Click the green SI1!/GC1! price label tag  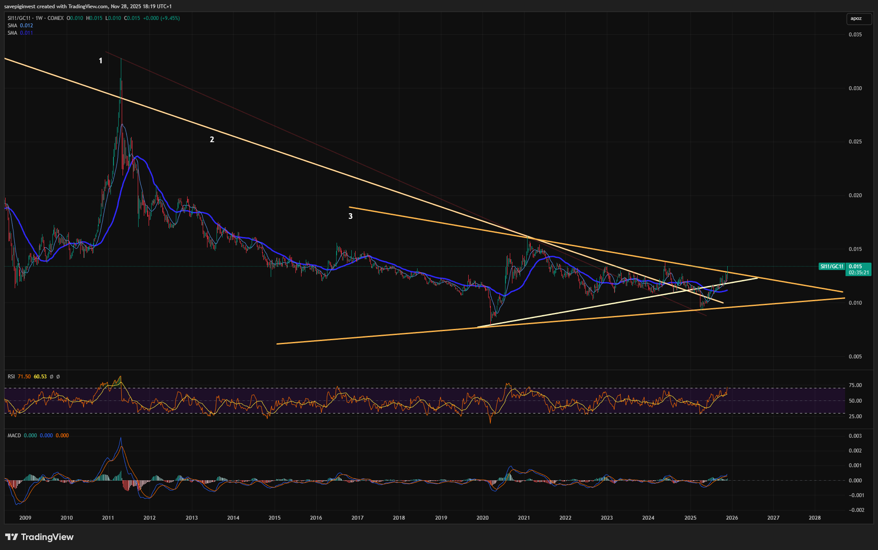pos(831,267)
